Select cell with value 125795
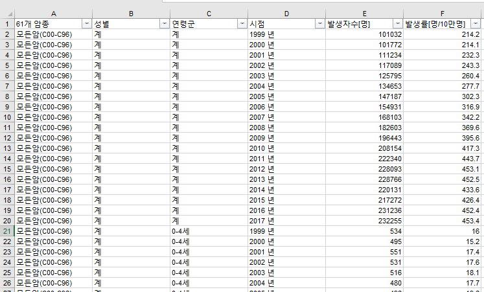 pos(365,76)
